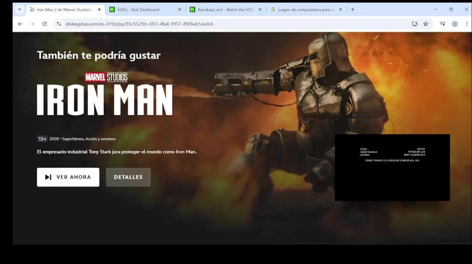Click the Google favicon on juegos tab
This screenshot has height=264, width=472.
click(x=273, y=10)
